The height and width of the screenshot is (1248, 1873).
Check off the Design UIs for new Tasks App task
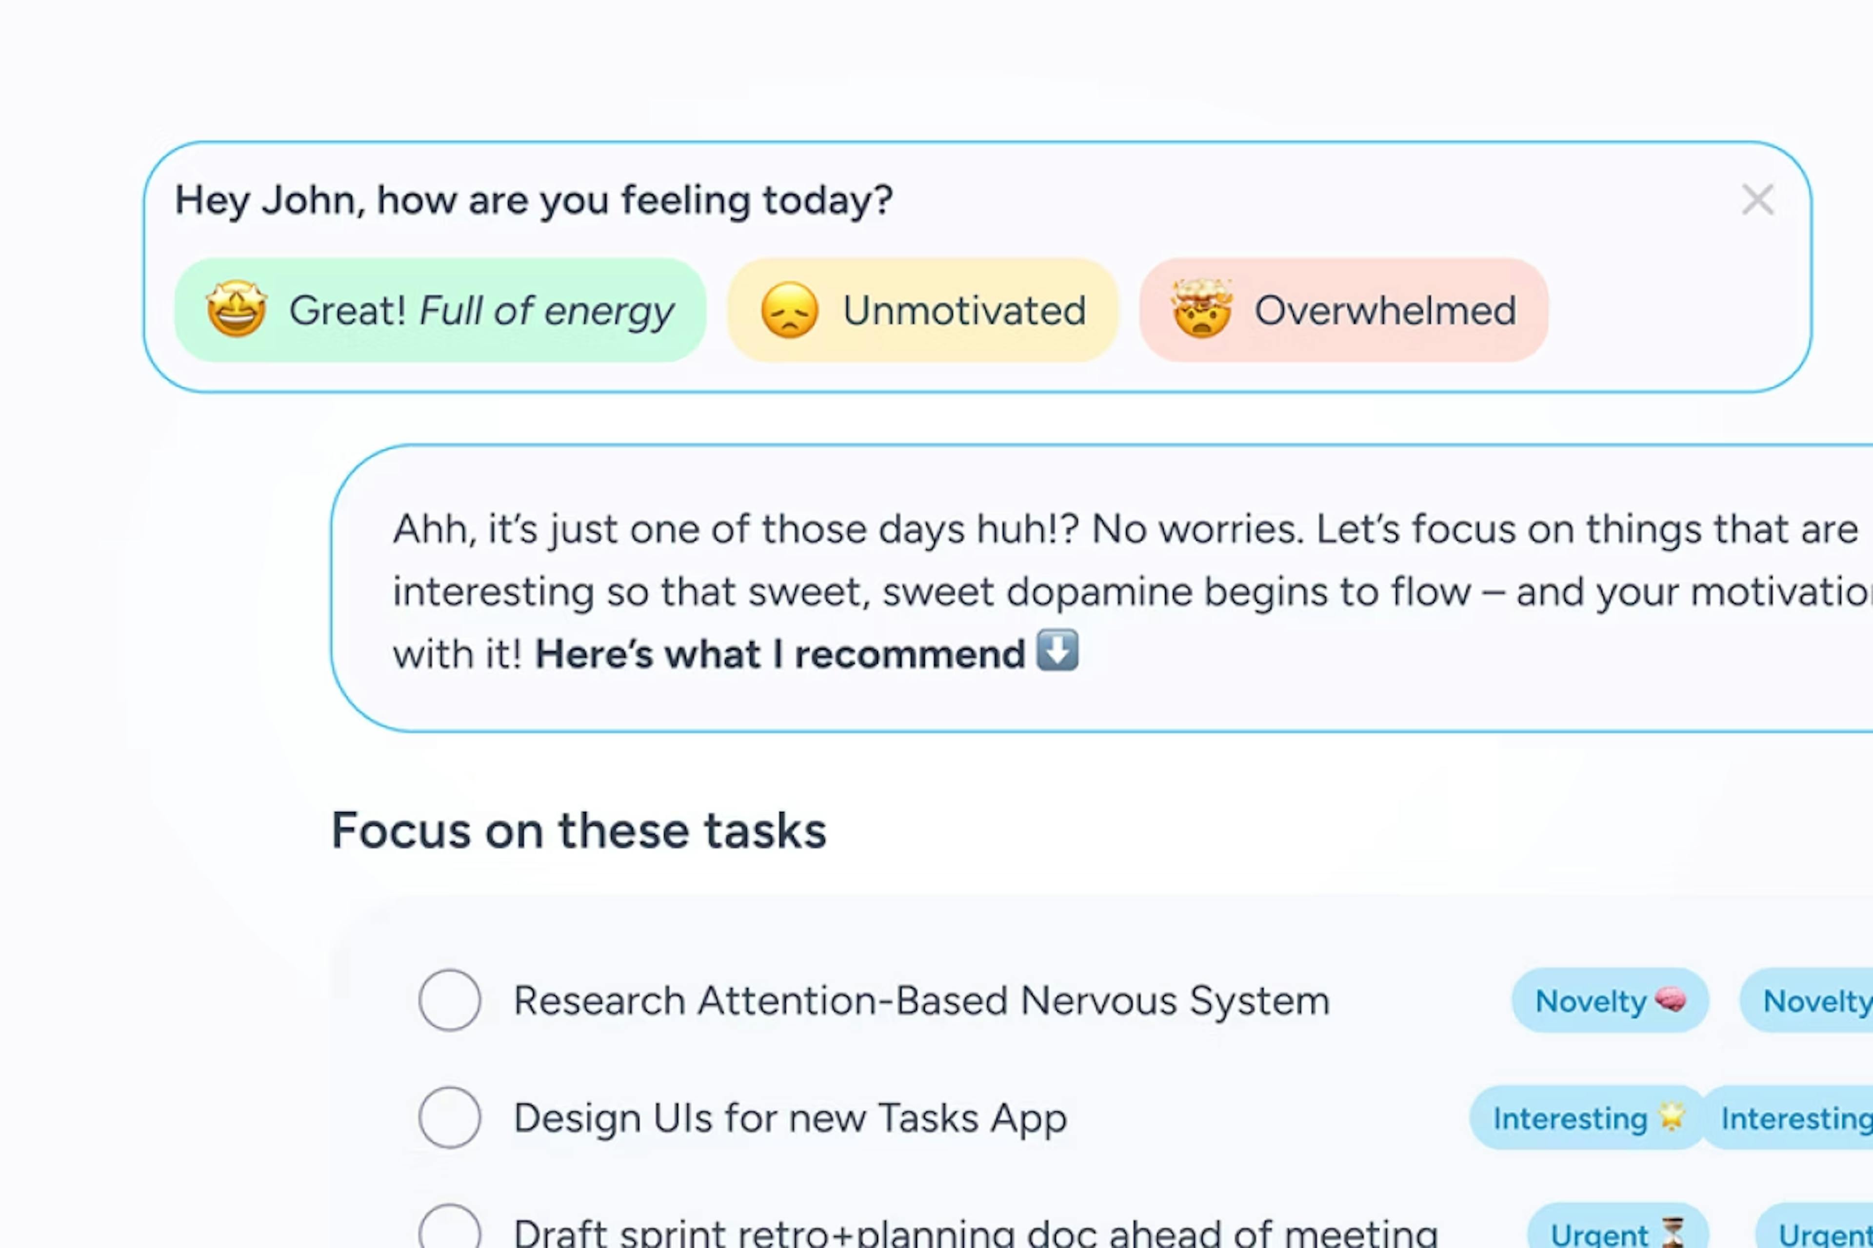coord(450,1117)
